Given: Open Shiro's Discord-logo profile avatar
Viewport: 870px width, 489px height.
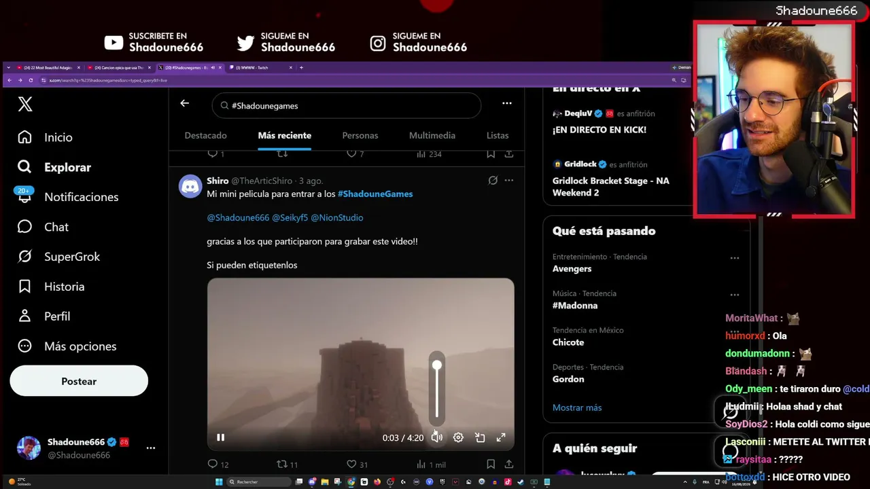Looking at the screenshot, I should tap(191, 186).
